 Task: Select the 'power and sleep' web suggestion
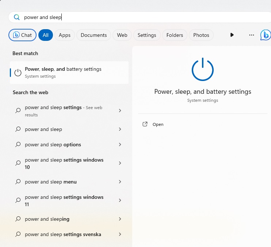pyautogui.click(x=69, y=129)
